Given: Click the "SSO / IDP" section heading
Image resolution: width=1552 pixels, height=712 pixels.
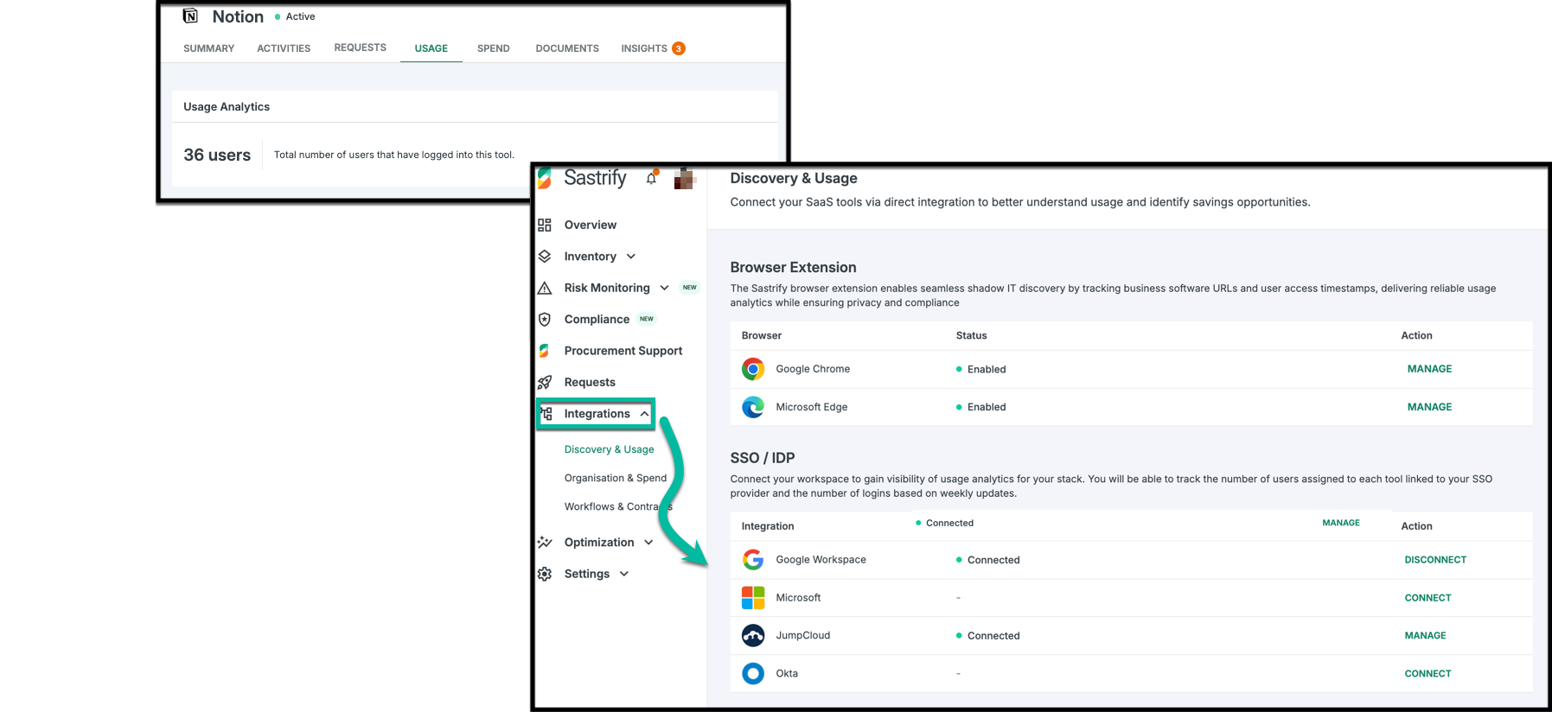Looking at the screenshot, I should coord(763,458).
